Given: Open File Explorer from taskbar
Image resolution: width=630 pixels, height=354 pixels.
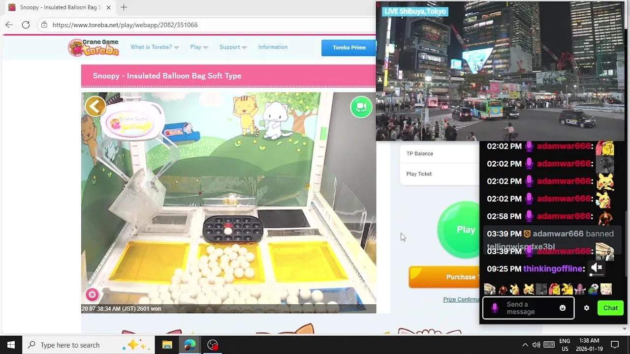Looking at the screenshot, I should (x=167, y=345).
